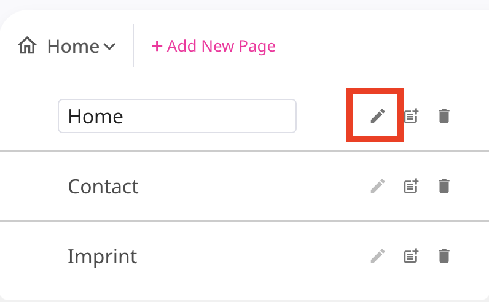This screenshot has width=489, height=302.
Task: Duplicate the Home page via its copy icon
Action: 412,116
